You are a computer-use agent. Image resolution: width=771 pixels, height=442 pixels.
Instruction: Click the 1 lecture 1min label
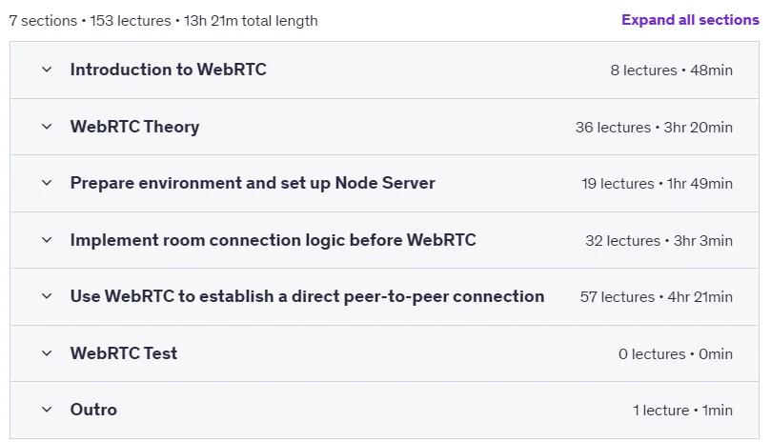tap(683, 410)
